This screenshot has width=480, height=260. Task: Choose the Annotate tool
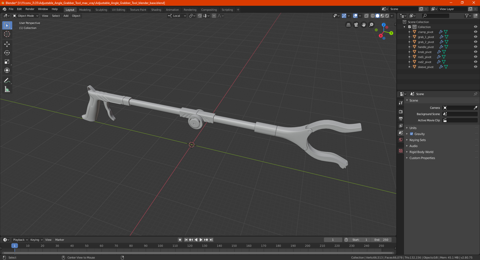click(7, 80)
